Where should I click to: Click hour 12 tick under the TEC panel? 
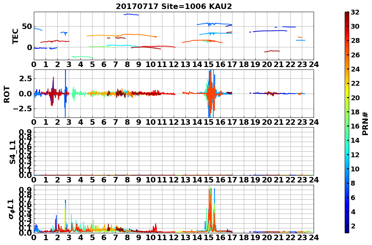pos(174,64)
